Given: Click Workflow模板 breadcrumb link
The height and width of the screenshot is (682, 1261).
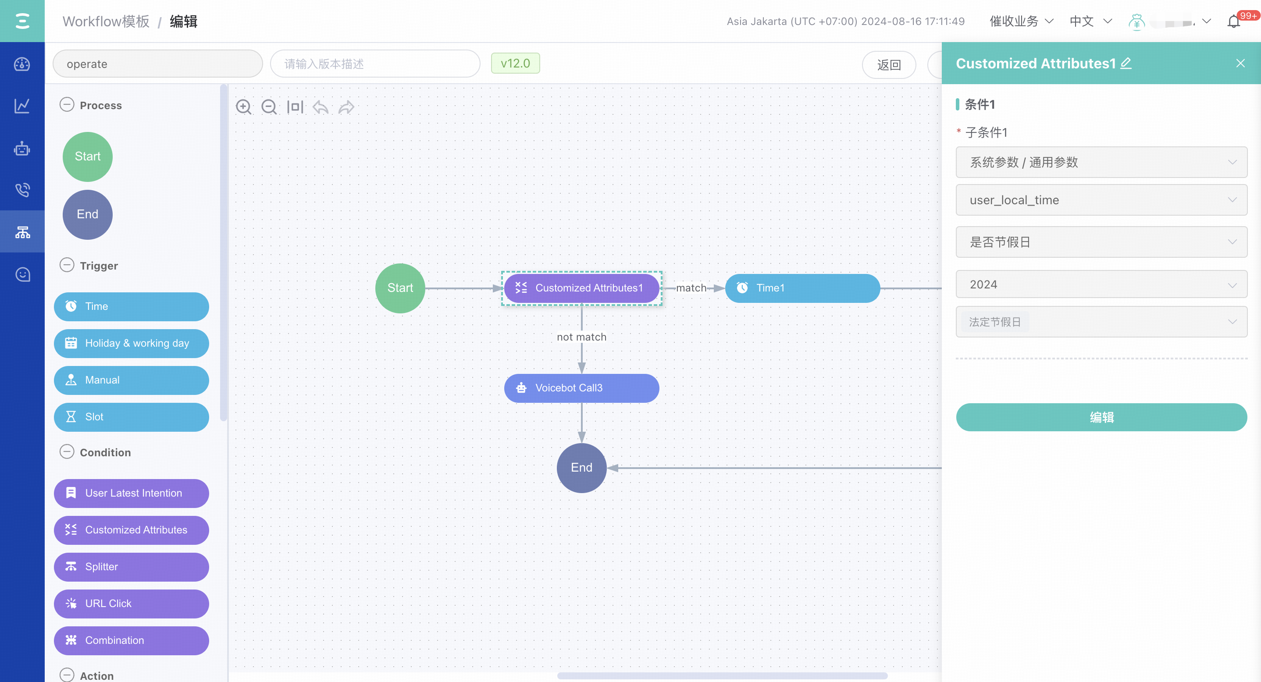Looking at the screenshot, I should (x=106, y=21).
